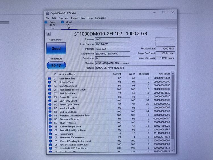Viewport: 213px width, 160px height.
Task: Click status dot of Current Pending Sector Count row
Action: pos(51,141)
